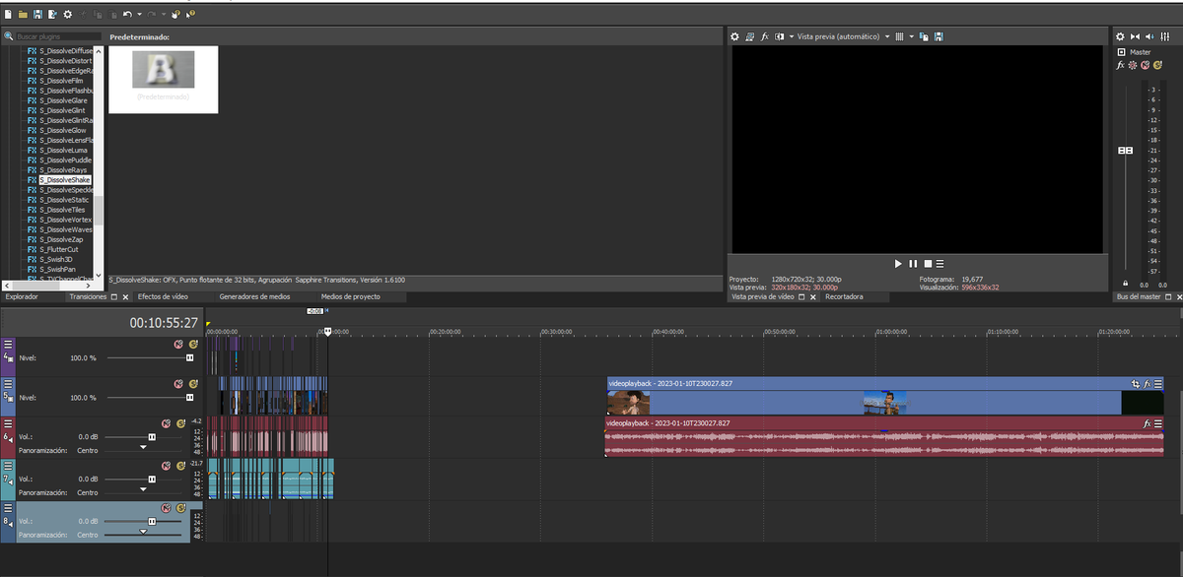Click the Redo arrow icon

152,15
